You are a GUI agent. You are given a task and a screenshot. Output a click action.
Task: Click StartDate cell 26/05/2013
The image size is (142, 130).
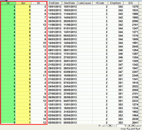[x=70, y=21]
